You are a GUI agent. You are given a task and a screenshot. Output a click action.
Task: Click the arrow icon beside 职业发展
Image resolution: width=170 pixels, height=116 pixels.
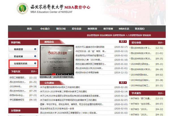click(35, 56)
